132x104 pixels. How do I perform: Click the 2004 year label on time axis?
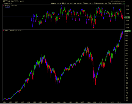(64, 102)
